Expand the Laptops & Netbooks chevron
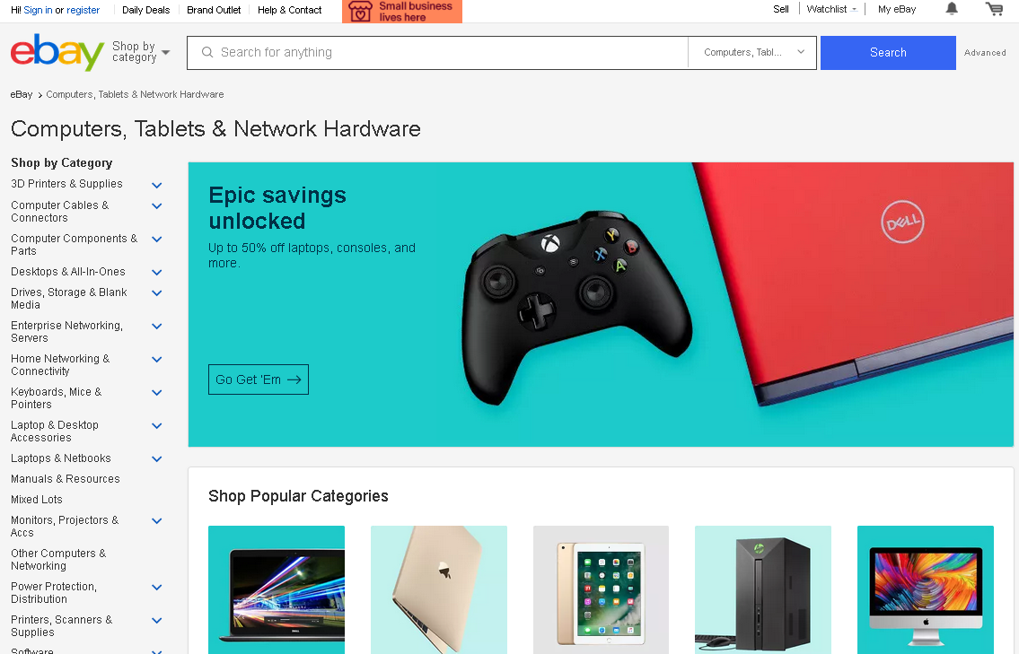 [156, 459]
